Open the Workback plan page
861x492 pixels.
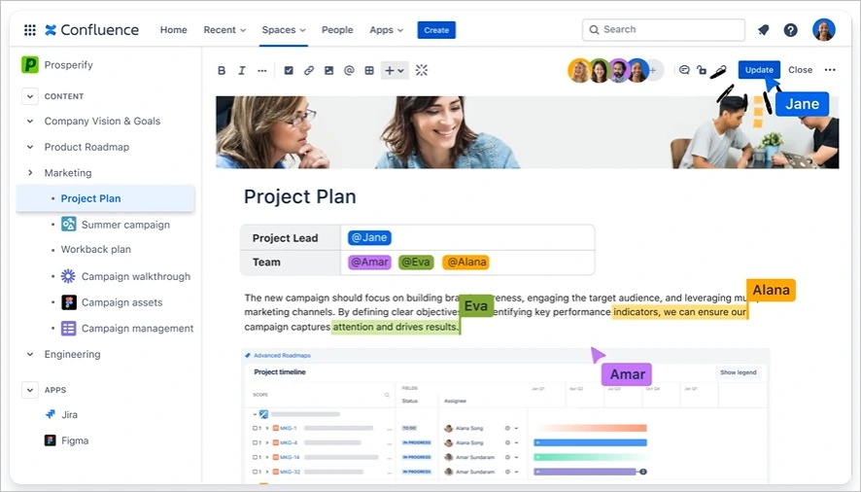96,250
